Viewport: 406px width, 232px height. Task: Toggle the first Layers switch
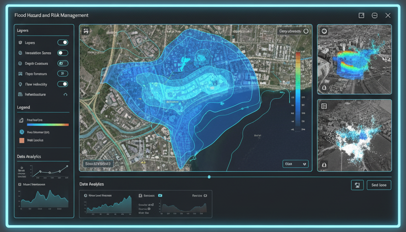click(x=63, y=42)
